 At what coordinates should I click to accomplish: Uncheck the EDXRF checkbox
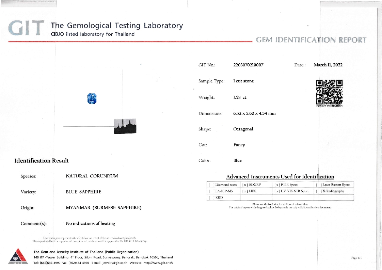[x=244, y=185]
